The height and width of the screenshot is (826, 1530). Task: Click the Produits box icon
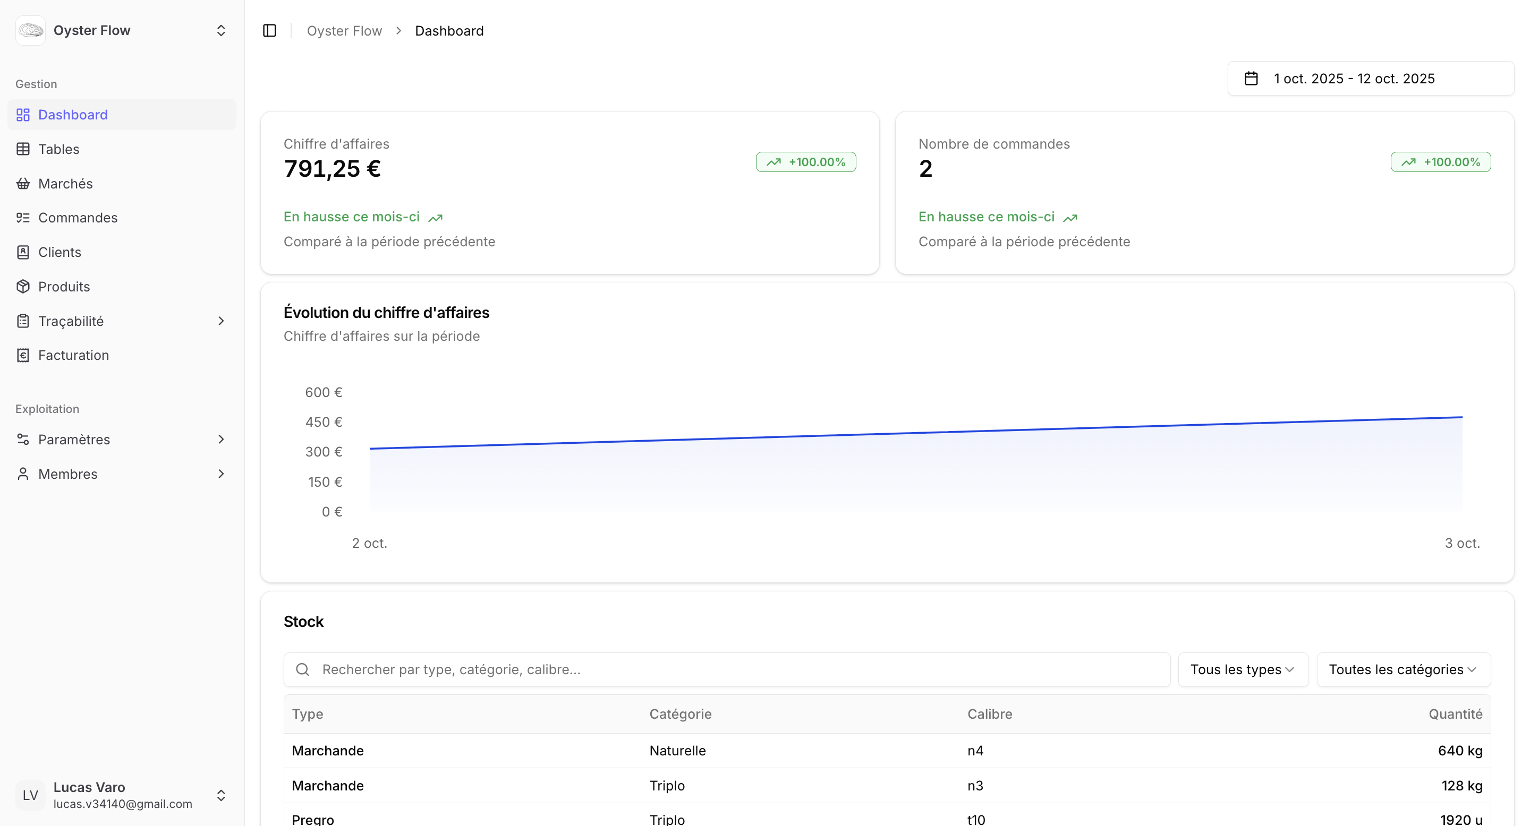(x=23, y=287)
